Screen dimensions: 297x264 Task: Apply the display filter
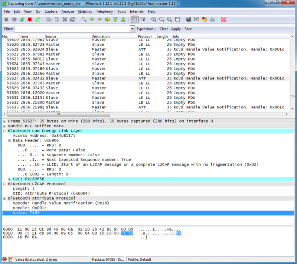coord(176,29)
